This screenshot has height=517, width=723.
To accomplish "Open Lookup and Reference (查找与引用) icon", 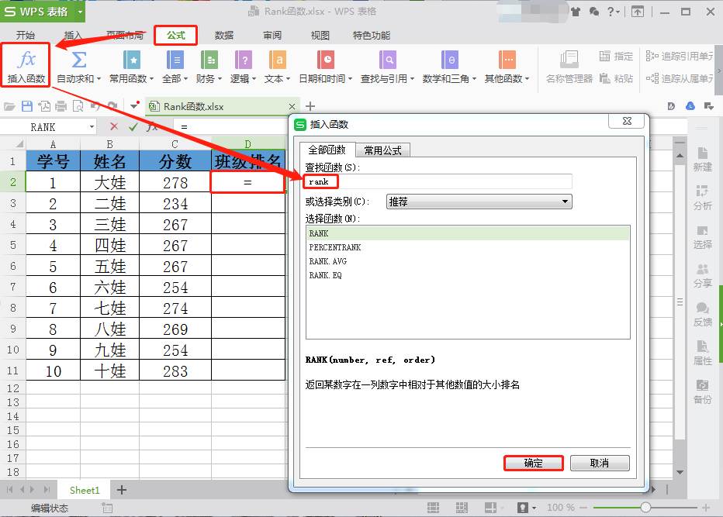I will [388, 60].
